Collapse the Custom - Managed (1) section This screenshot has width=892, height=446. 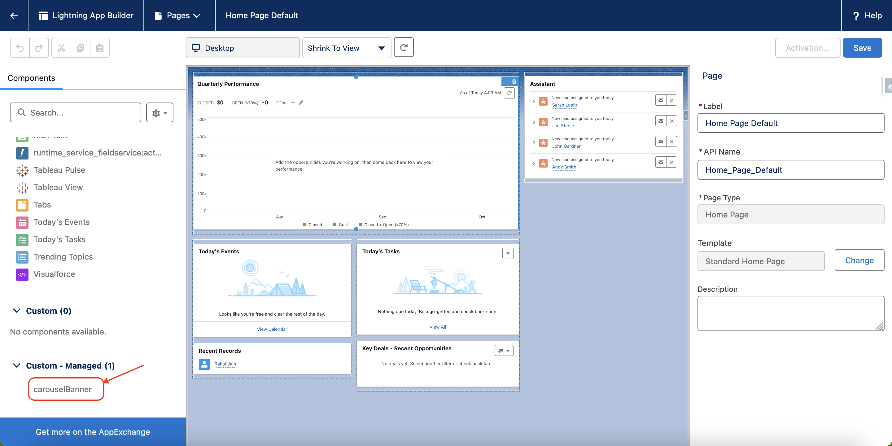(x=17, y=366)
